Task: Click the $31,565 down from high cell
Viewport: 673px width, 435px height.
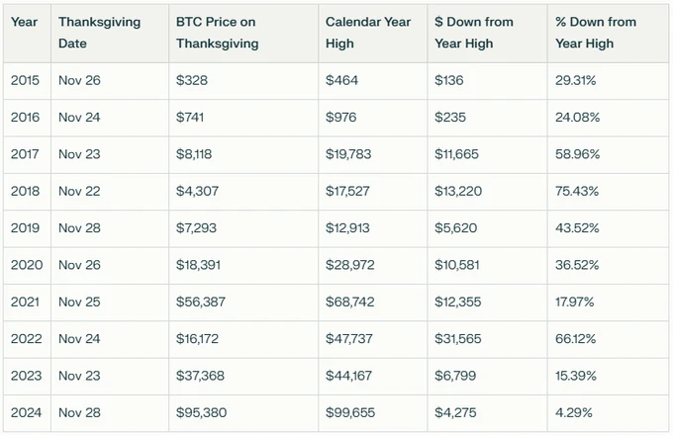Action: click(x=455, y=339)
